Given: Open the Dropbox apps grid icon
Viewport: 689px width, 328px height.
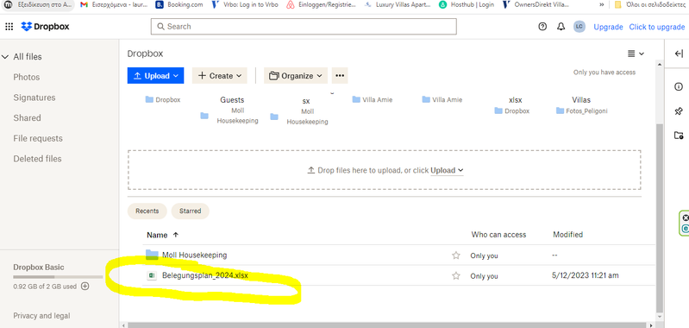Looking at the screenshot, I should pyautogui.click(x=9, y=27).
